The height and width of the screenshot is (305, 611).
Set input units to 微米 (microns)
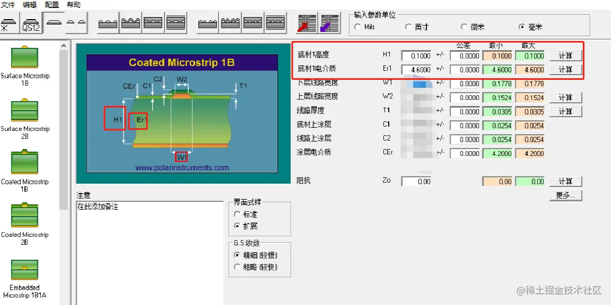point(473,27)
